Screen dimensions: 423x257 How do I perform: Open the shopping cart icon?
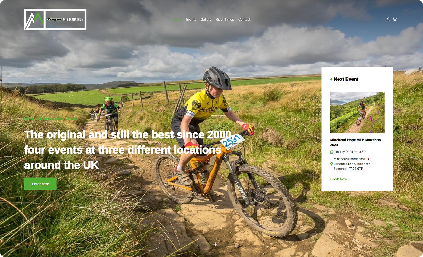pyautogui.click(x=395, y=20)
